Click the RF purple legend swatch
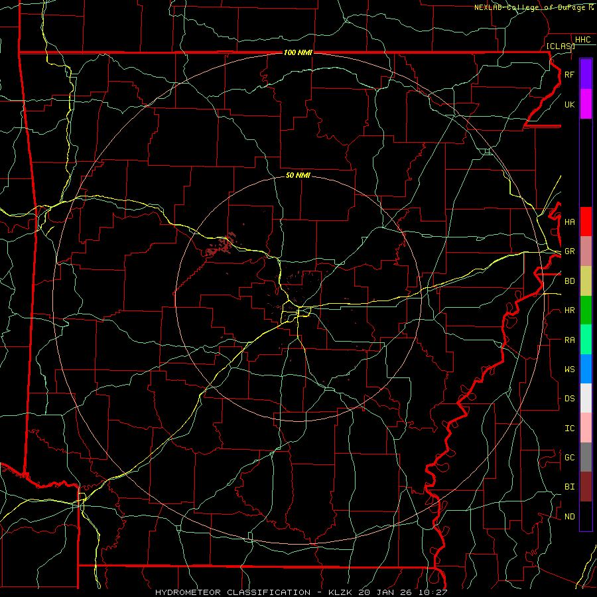This screenshot has width=597, height=597. pos(586,74)
